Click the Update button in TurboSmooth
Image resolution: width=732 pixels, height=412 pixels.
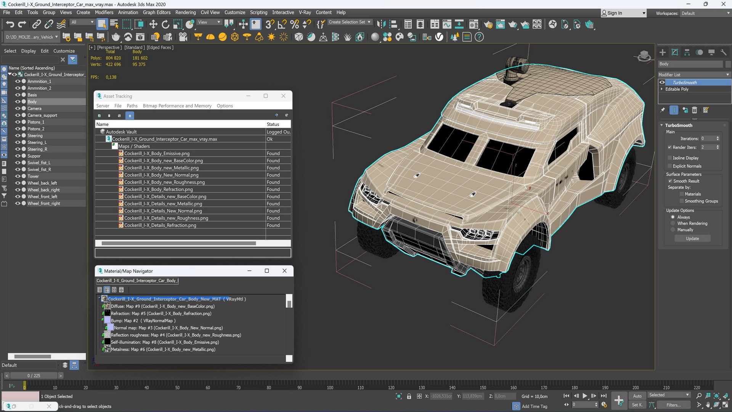coord(692,239)
